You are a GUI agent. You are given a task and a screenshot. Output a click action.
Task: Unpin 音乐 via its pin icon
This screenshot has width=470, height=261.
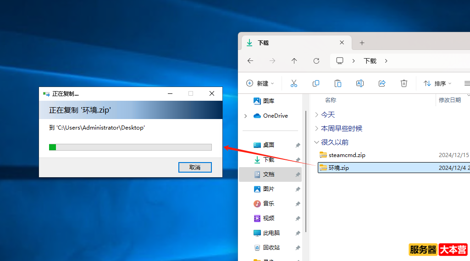(x=298, y=204)
